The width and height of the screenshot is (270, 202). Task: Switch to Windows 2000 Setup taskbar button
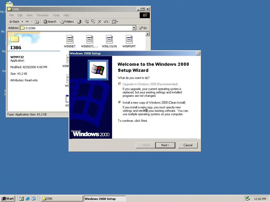105,199
